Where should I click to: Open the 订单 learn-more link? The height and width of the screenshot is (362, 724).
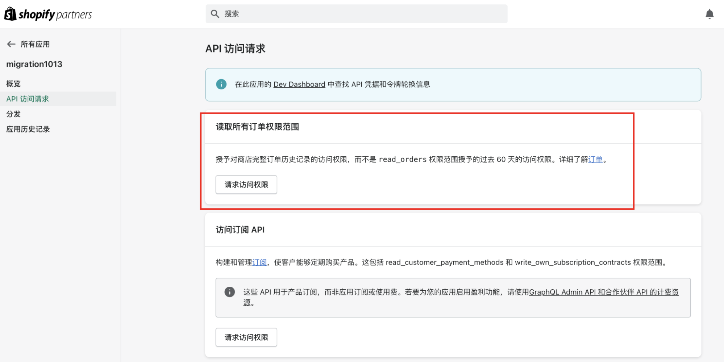pyautogui.click(x=595, y=160)
